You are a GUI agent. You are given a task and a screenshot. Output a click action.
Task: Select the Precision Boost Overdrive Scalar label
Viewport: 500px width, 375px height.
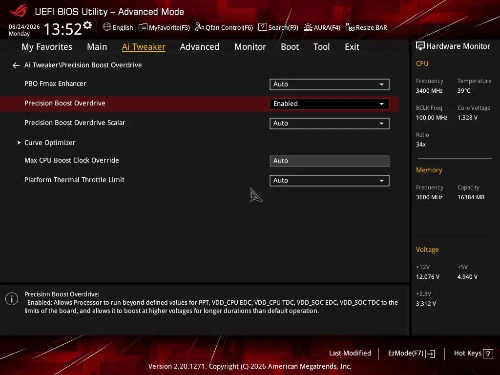(x=75, y=123)
